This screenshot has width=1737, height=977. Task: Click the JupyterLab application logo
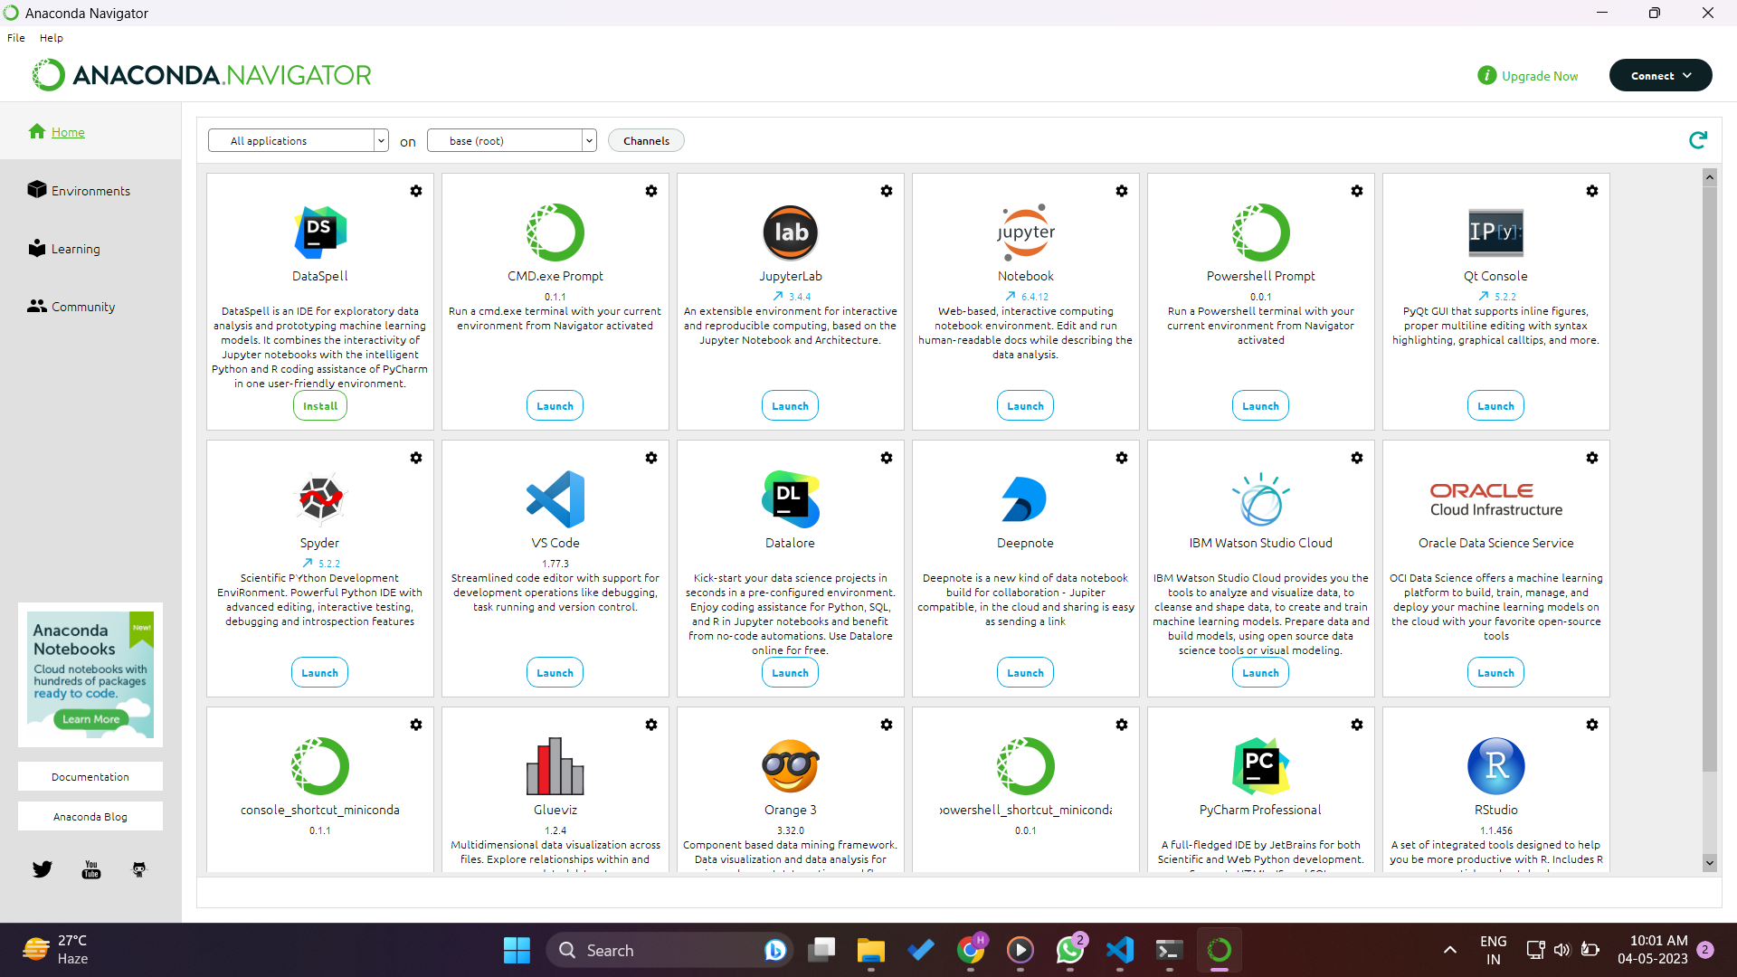coord(791,232)
